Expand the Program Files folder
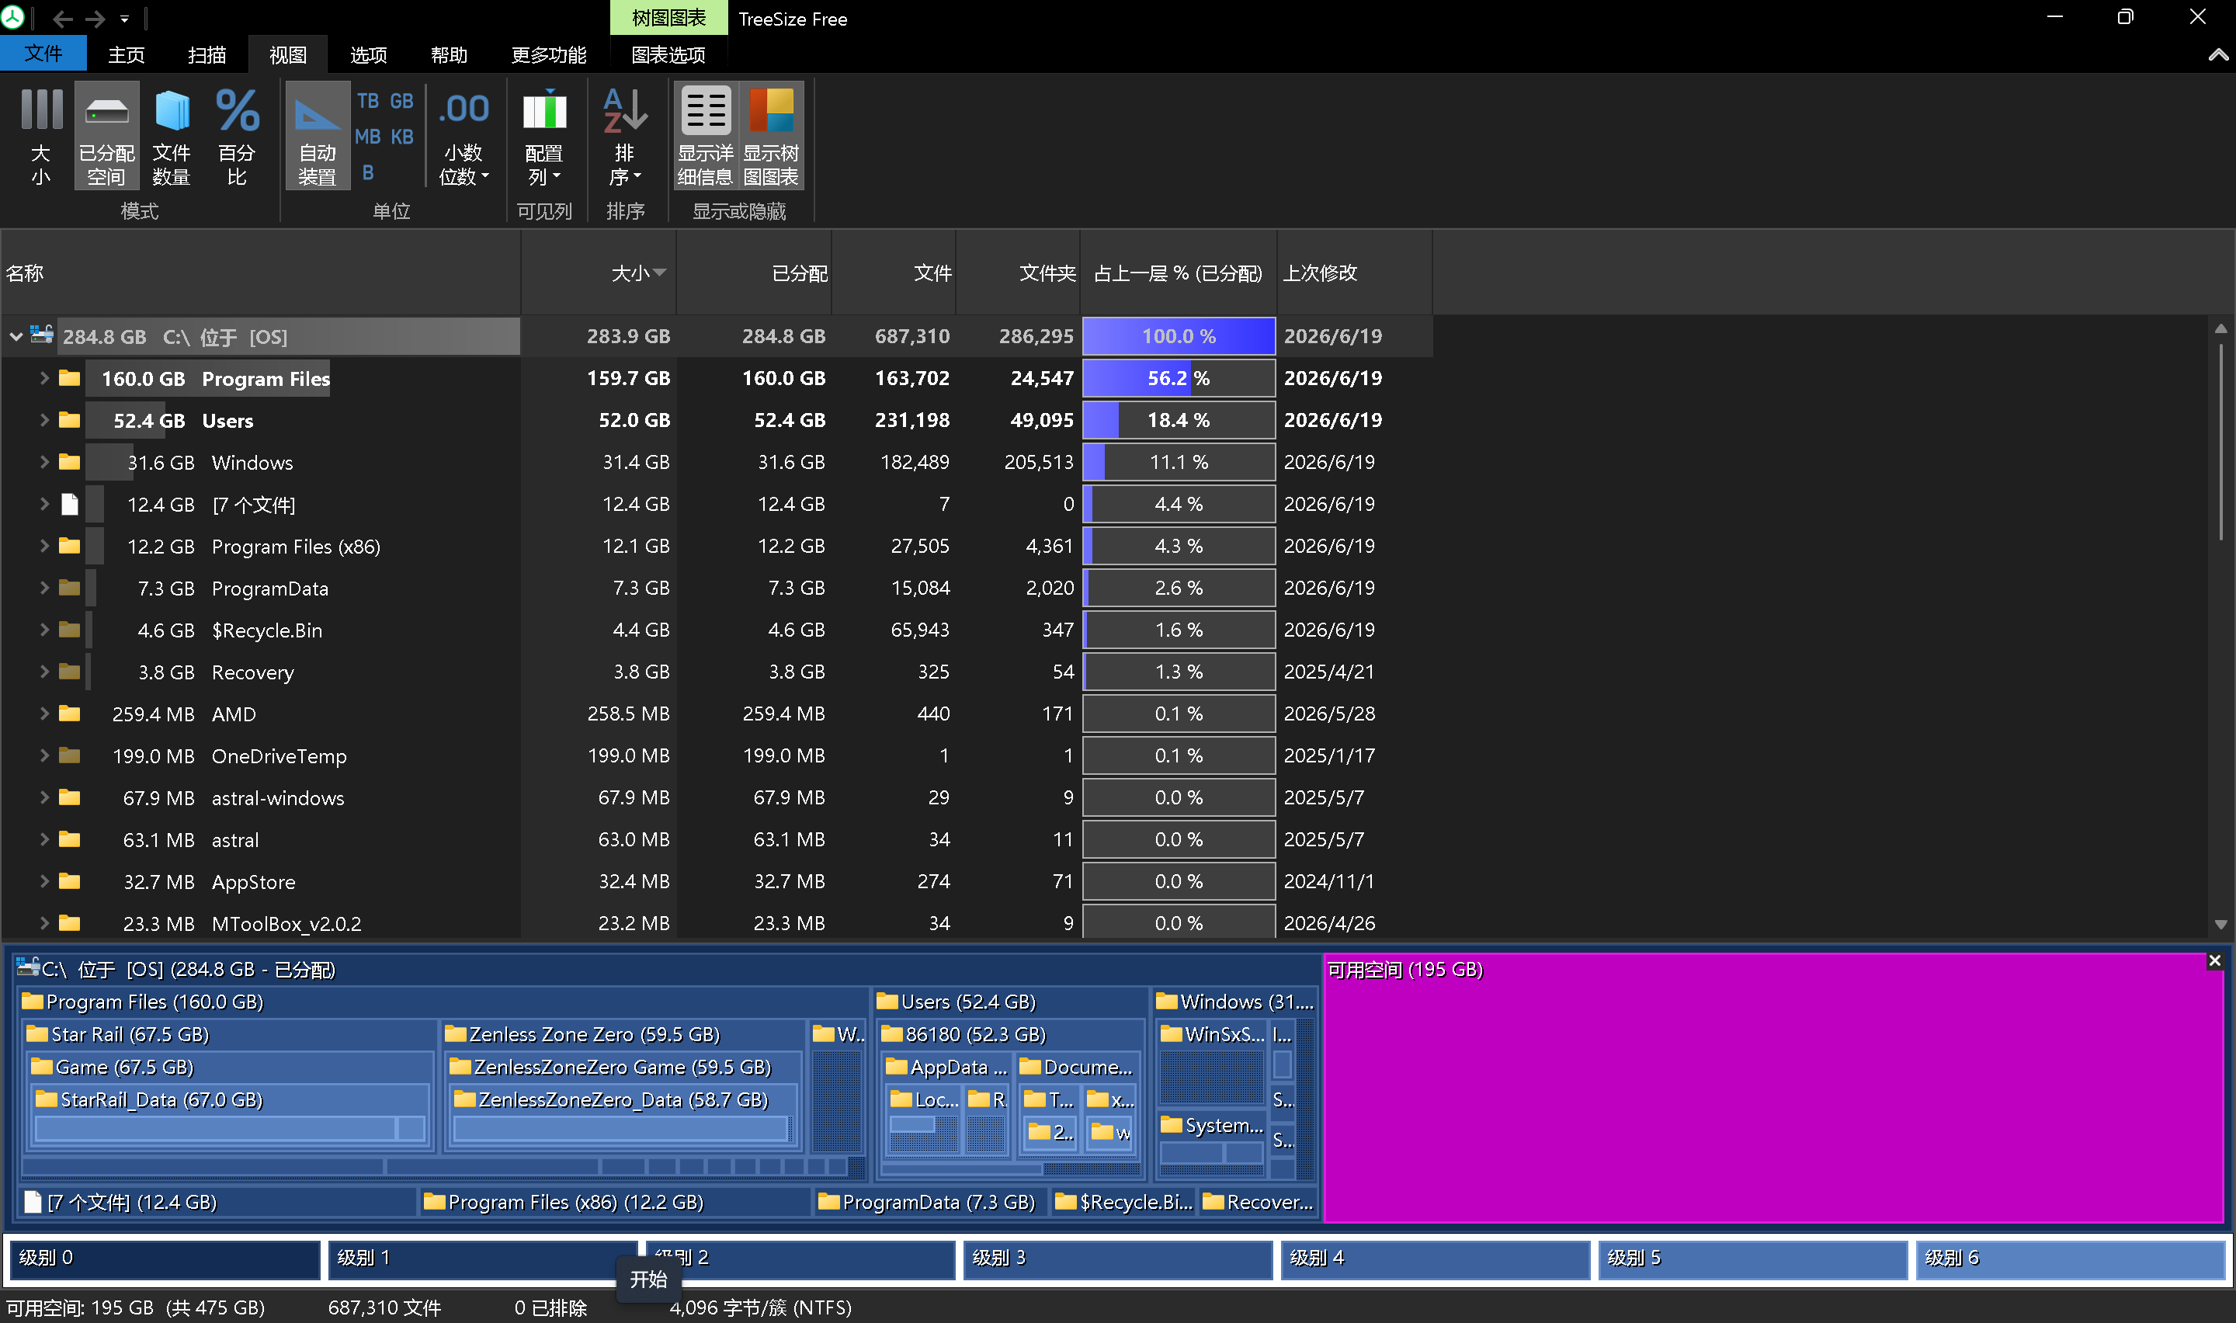The width and height of the screenshot is (2236, 1323). (x=43, y=378)
